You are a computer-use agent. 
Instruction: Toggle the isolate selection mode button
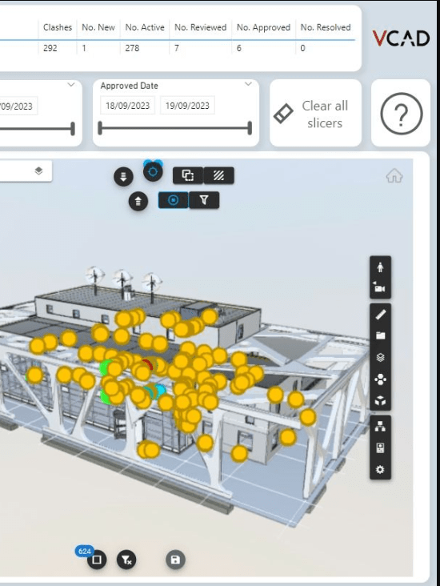click(x=174, y=200)
